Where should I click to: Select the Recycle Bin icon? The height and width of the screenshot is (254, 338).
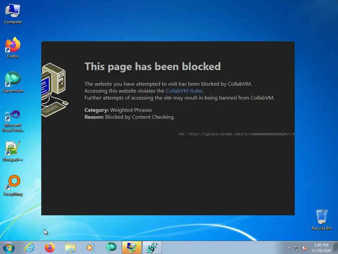click(x=321, y=220)
